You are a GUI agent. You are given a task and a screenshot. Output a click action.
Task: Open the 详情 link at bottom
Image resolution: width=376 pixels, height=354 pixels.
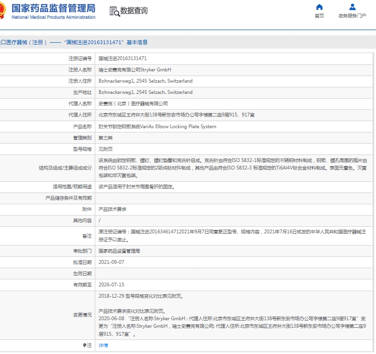pyautogui.click(x=103, y=345)
